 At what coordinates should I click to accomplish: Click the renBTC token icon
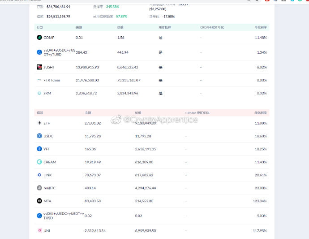point(39,188)
